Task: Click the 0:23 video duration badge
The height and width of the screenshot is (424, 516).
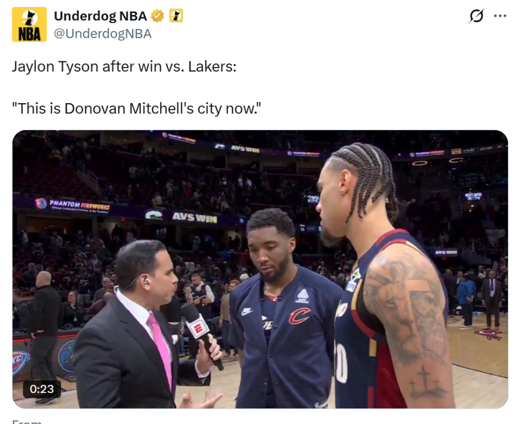Action: (x=42, y=389)
